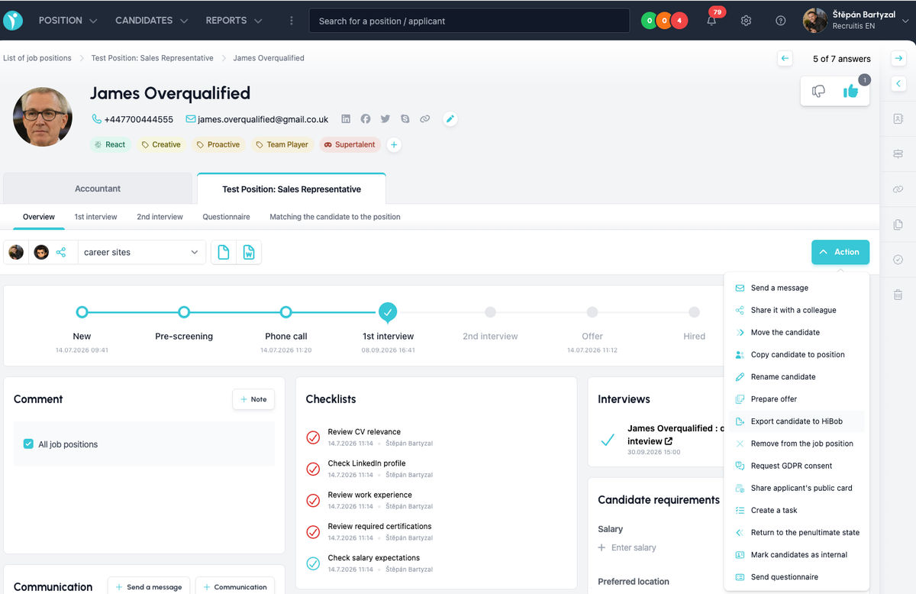Click the Note button in Comment
The height and width of the screenshot is (594, 916).
tap(253, 399)
